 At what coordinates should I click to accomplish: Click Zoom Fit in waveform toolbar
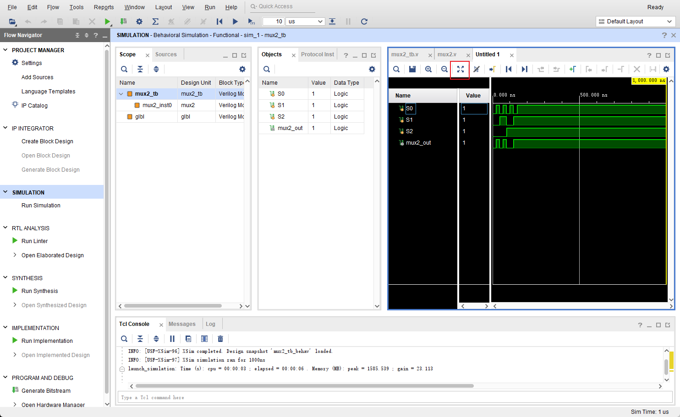(x=460, y=69)
